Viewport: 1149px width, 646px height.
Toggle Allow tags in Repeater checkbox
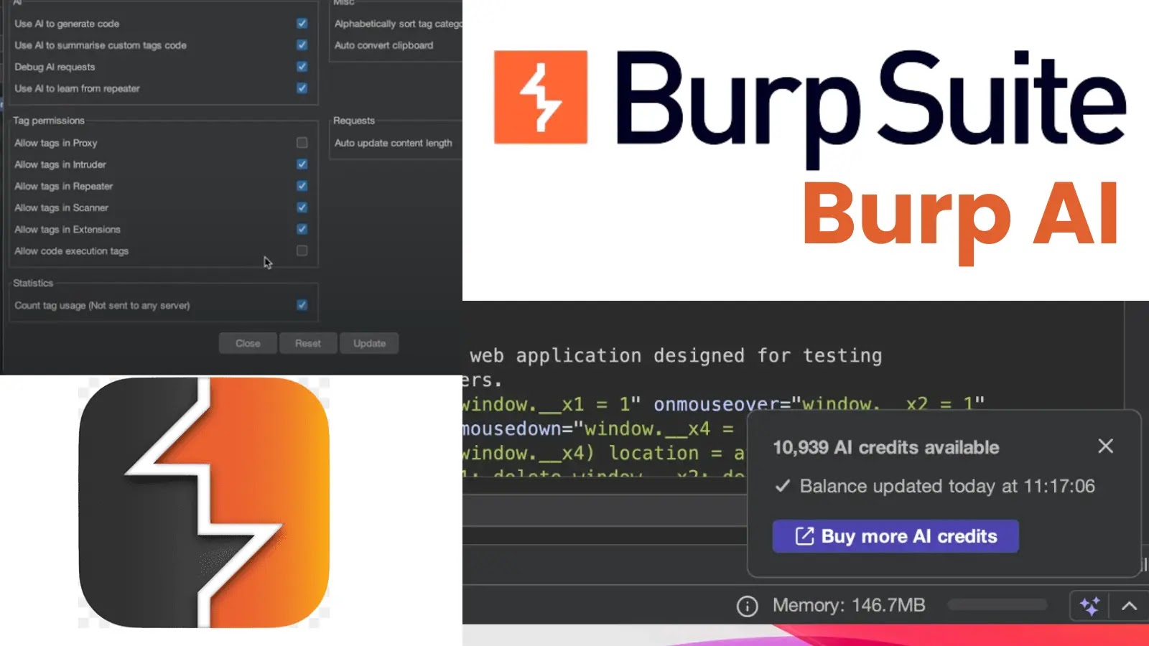pos(302,186)
